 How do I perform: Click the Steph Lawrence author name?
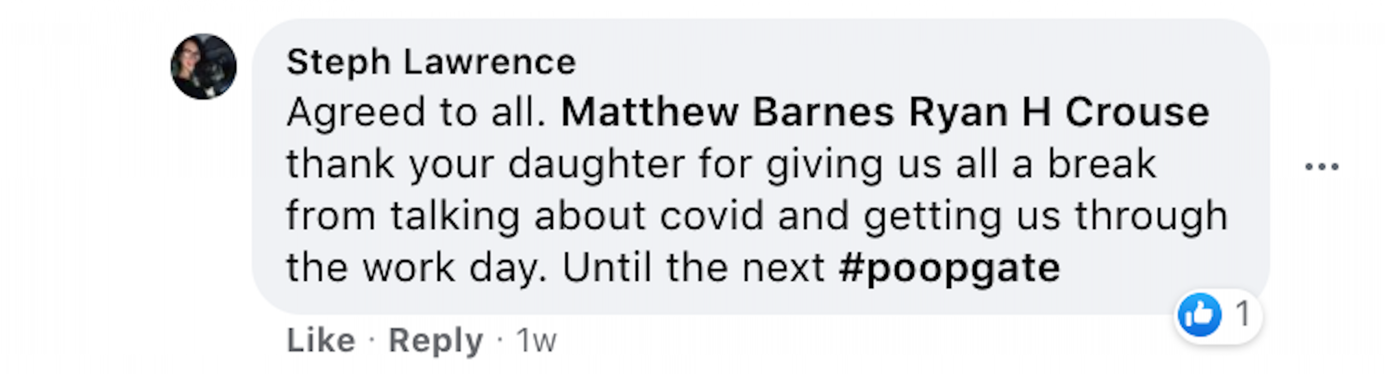coord(431,62)
